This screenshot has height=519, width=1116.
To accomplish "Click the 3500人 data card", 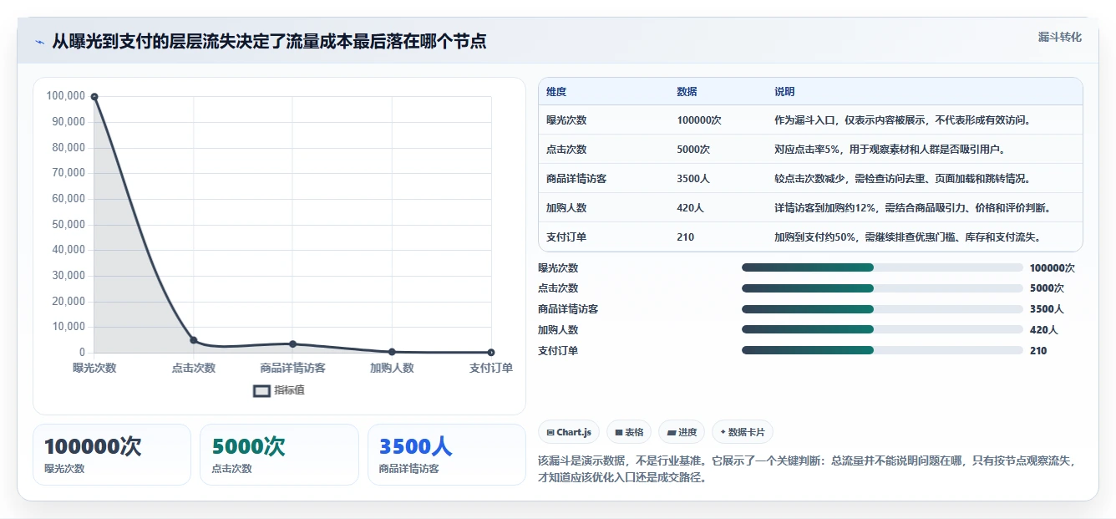I will click(447, 455).
